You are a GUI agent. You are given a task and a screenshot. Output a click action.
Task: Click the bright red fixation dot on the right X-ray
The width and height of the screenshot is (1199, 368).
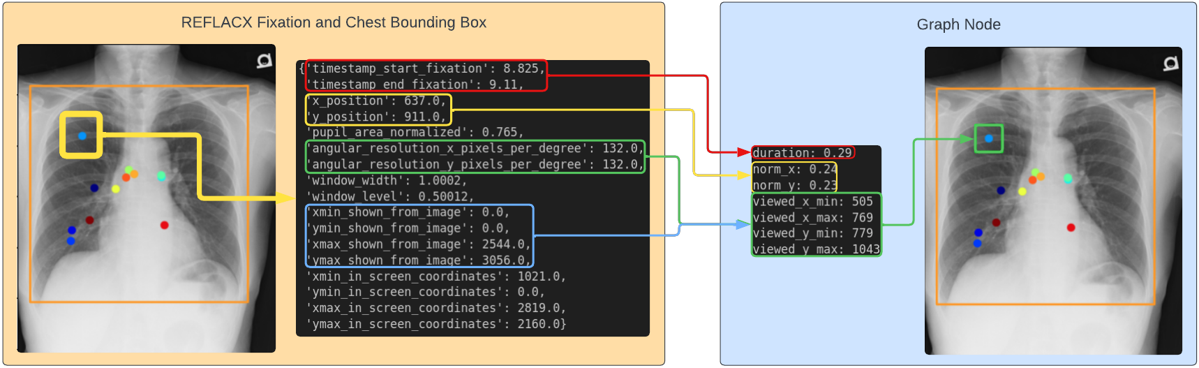1071,228
